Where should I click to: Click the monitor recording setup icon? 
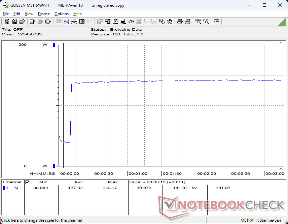coord(123,22)
